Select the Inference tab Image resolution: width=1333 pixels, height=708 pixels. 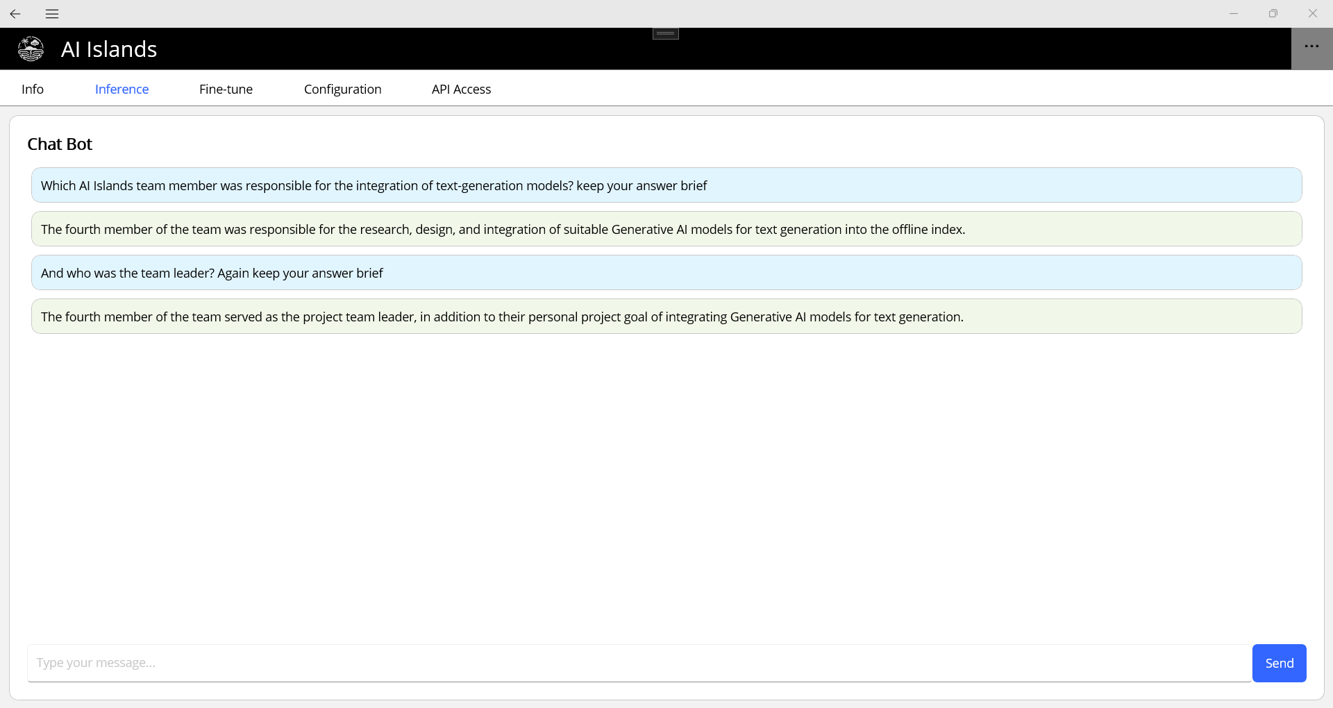[121, 89]
